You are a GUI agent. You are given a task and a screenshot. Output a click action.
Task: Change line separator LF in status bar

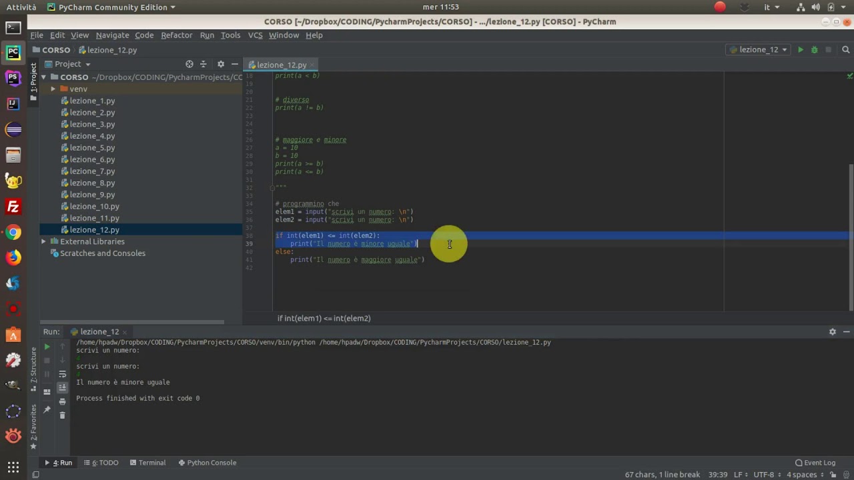741,475
